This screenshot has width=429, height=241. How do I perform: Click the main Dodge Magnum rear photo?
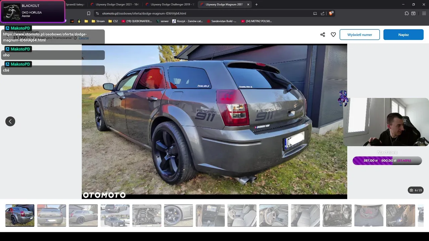click(x=214, y=122)
